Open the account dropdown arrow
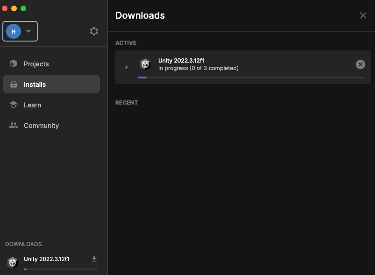375x275 pixels. [28, 31]
